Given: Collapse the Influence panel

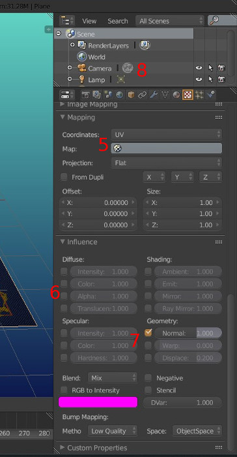Looking at the screenshot, I should coord(79,242).
